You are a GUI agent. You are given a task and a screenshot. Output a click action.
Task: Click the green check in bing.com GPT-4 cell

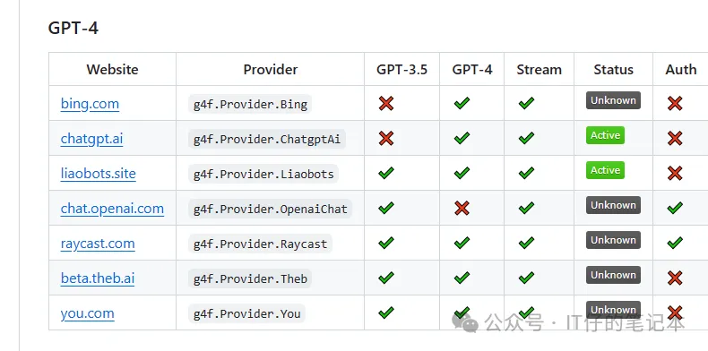tap(462, 103)
